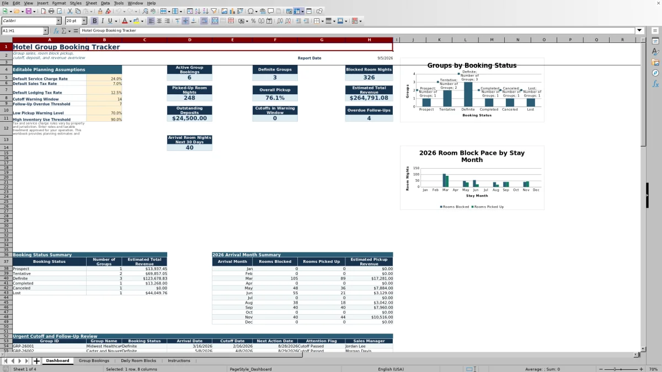Click the AutoFilter funnel icon
The image size is (662, 372).
pos(213,11)
